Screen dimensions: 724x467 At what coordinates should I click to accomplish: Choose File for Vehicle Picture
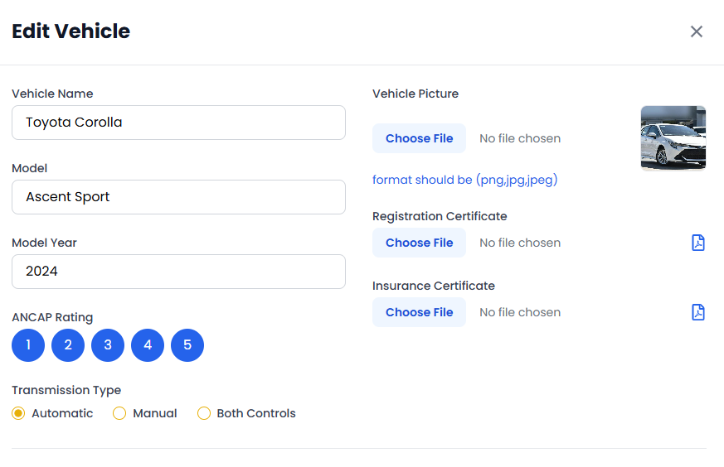click(x=419, y=138)
